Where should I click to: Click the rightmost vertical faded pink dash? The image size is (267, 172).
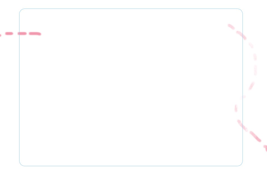255,70
